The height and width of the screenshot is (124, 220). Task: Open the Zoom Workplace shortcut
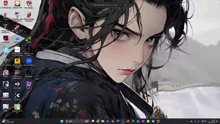29,62
